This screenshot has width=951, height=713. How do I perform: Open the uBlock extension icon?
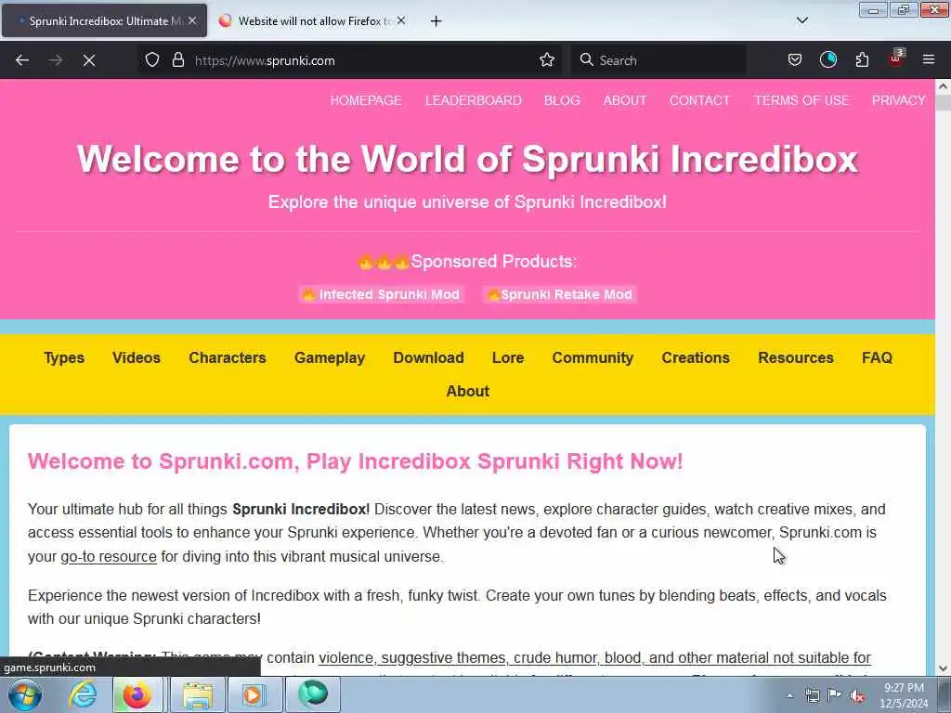pyautogui.click(x=896, y=58)
